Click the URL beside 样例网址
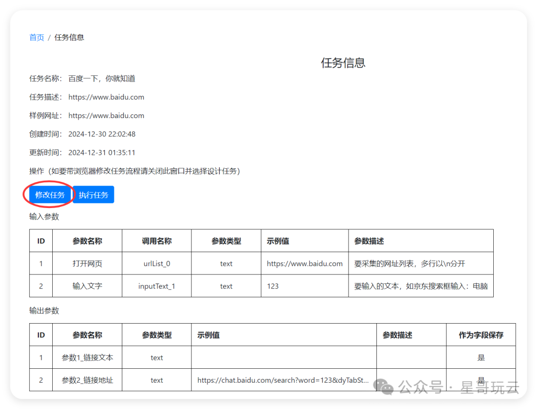This screenshot has height=409, width=537. point(106,116)
